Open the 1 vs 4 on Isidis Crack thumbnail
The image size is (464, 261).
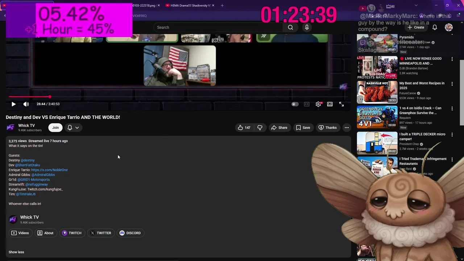377,117
